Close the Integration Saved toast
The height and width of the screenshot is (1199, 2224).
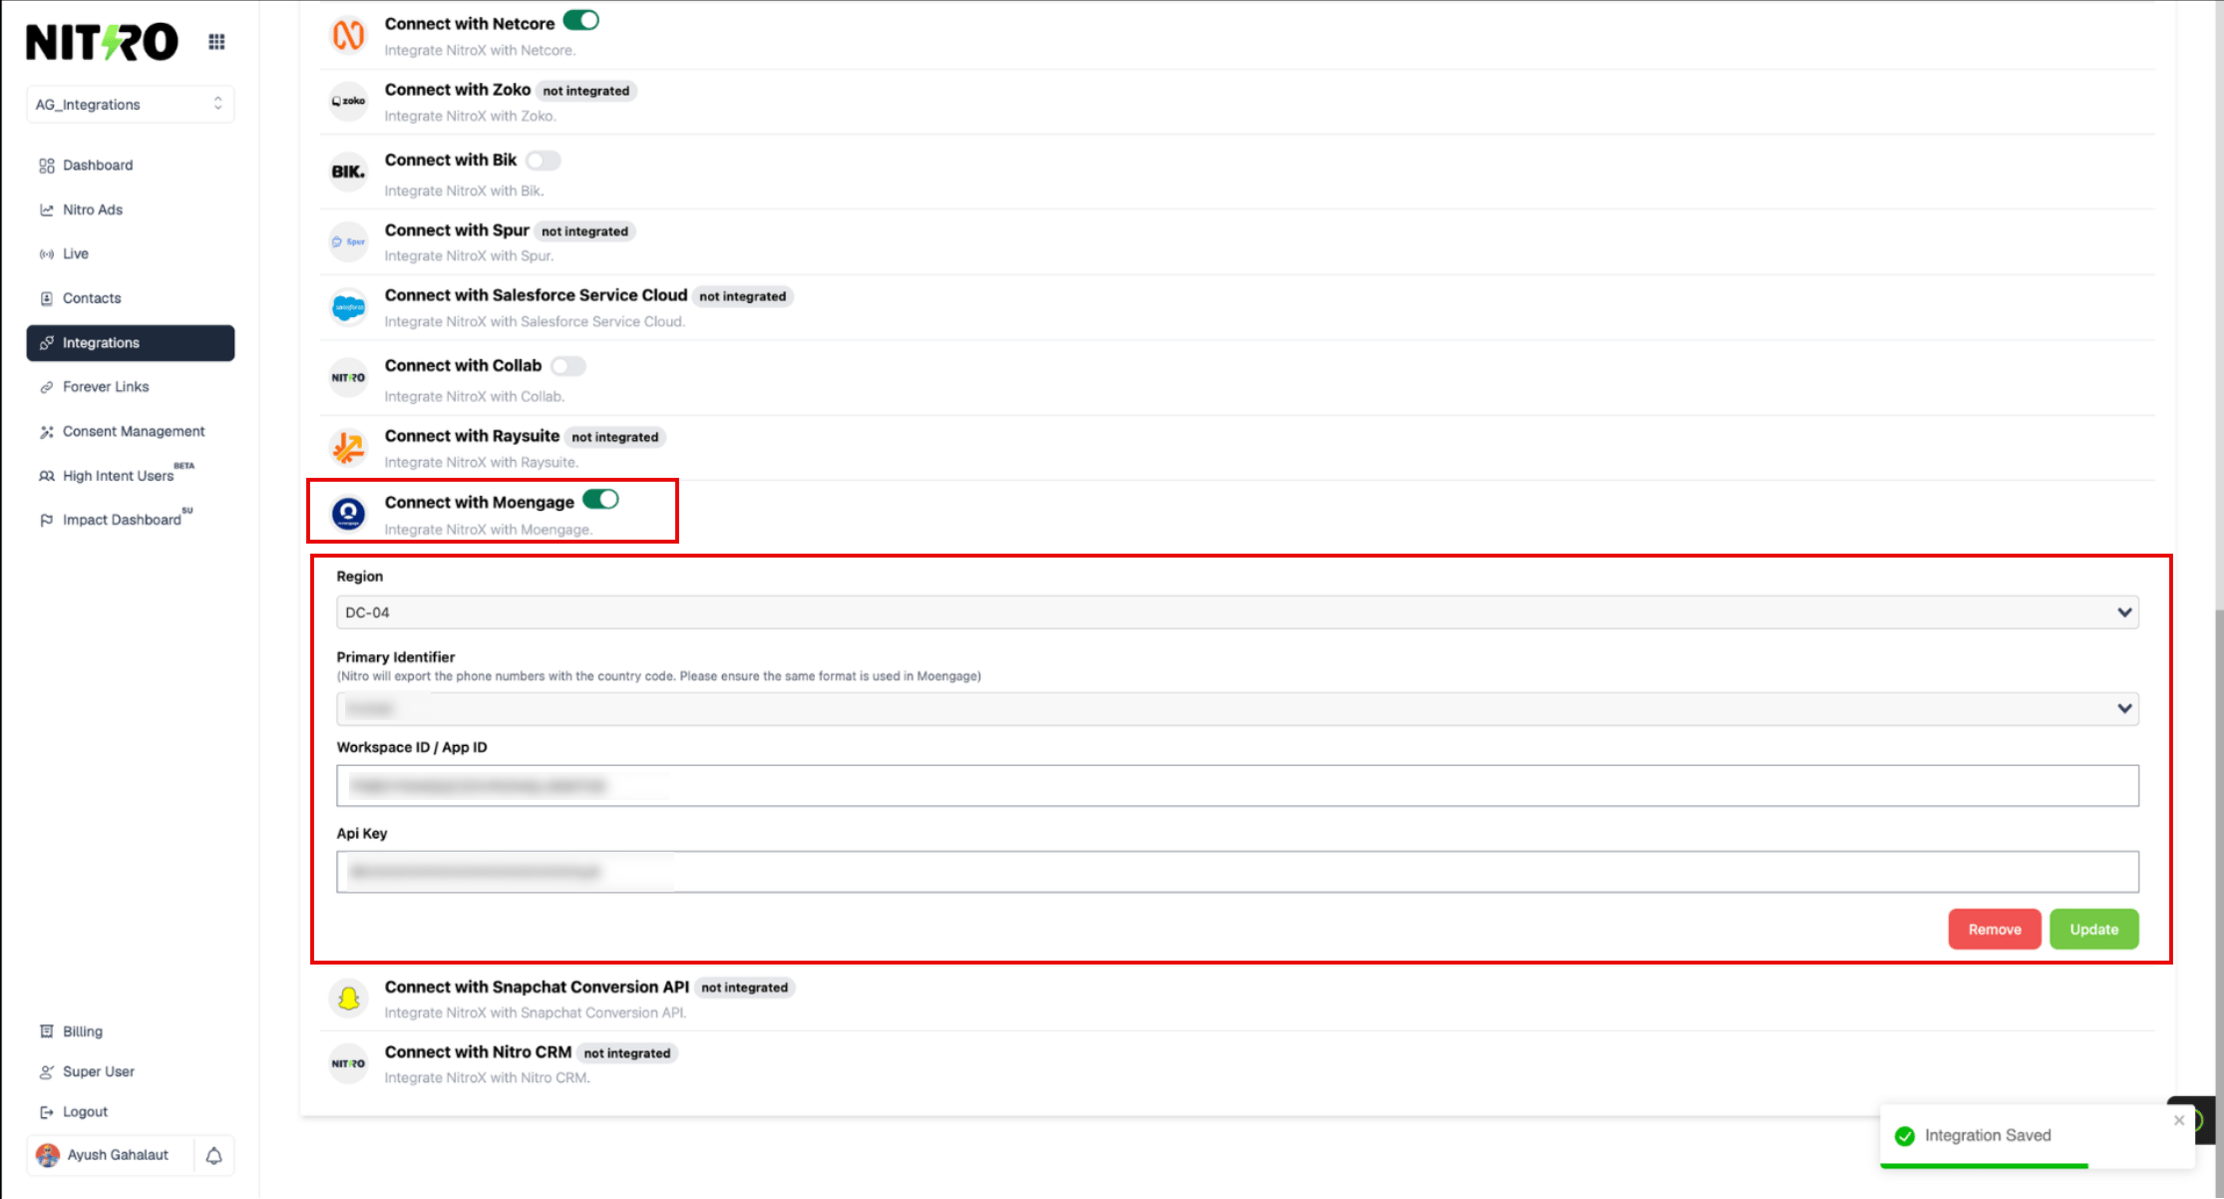point(2179,1120)
